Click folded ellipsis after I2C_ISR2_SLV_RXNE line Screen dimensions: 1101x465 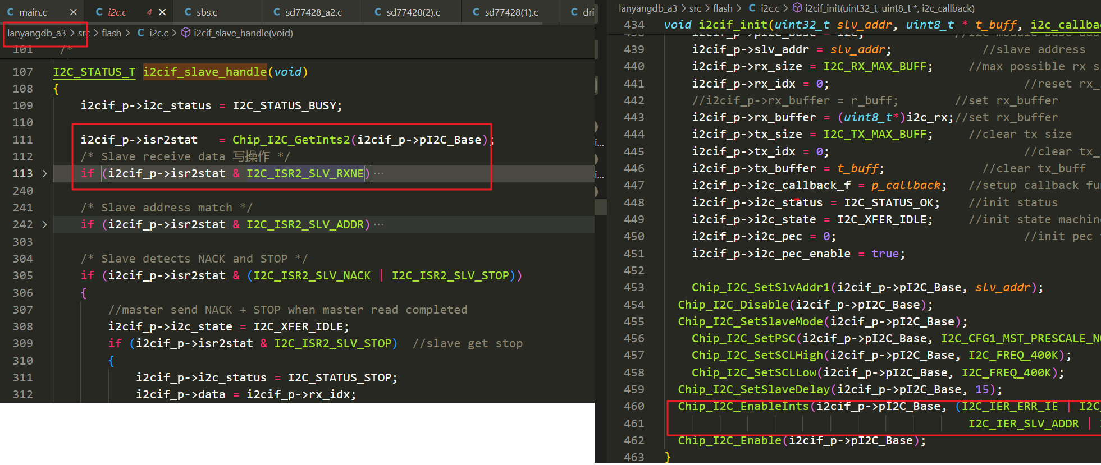click(379, 173)
